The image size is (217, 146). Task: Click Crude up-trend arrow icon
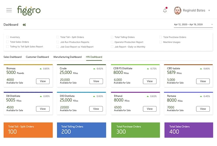94,69
